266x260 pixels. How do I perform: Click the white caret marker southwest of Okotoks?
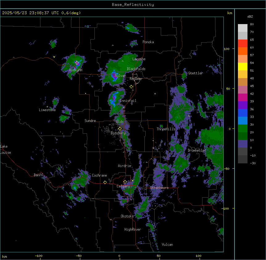coord(111,220)
